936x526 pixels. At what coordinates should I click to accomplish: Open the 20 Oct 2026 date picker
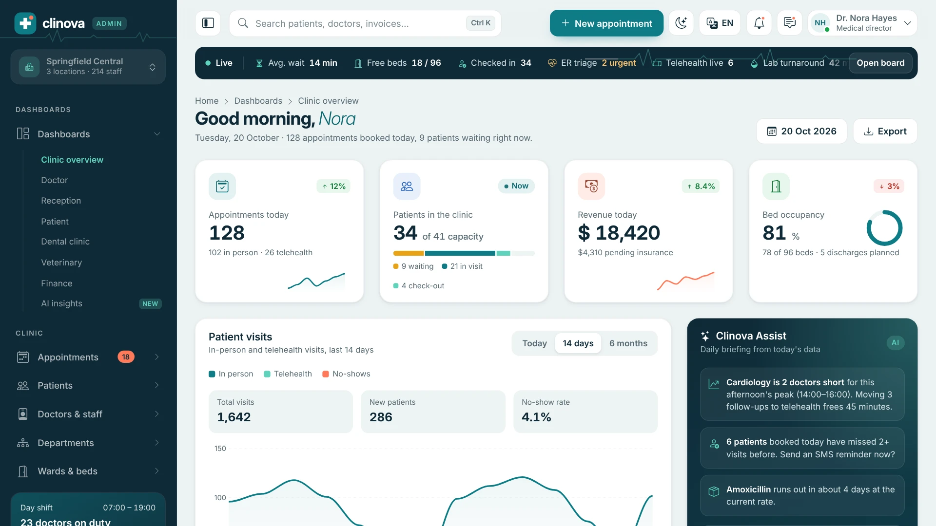(801, 131)
